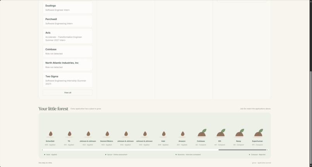Click the Schonfeld seed icon
Screen dimensions: 312x167
pos(51,134)
